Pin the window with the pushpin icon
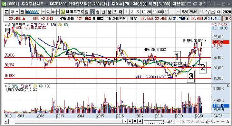This screenshot has width=232, height=126. point(201,4)
